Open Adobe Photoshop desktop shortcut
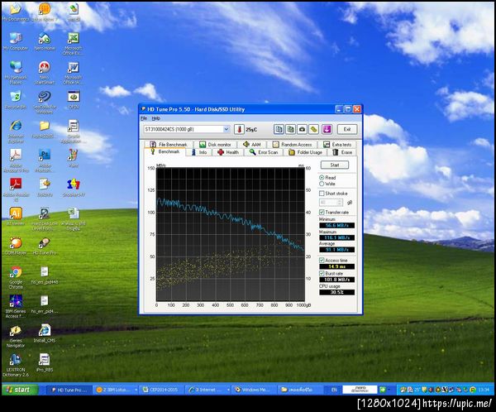The width and height of the screenshot is (496, 412). [45, 160]
